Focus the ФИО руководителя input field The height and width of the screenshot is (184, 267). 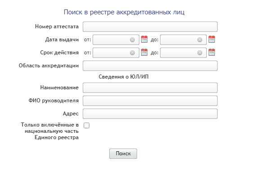150,101
